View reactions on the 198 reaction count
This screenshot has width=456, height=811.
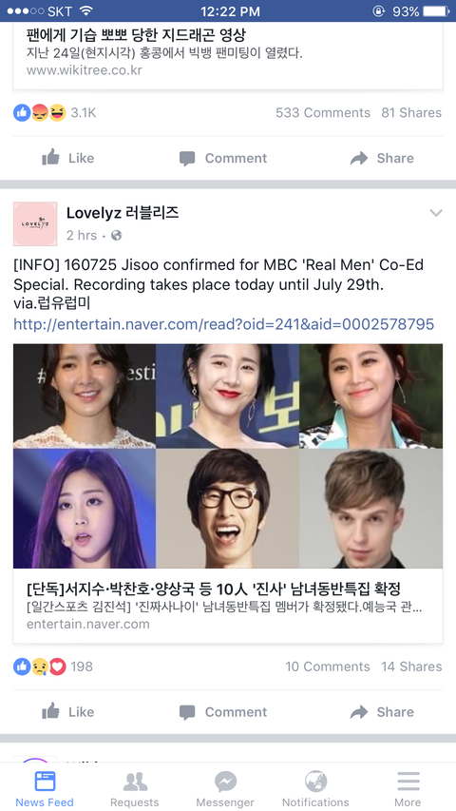(53, 666)
